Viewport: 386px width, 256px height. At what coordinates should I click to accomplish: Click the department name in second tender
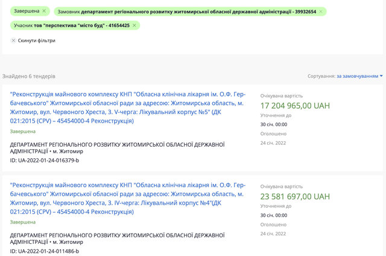coord(117,238)
